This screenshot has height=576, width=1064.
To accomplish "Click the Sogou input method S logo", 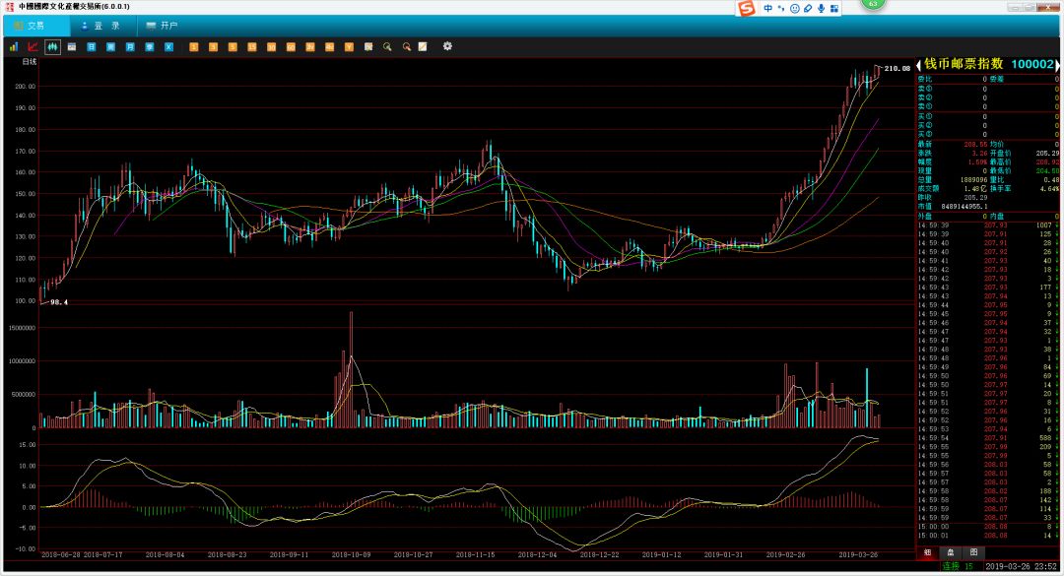I will tap(747, 8).
